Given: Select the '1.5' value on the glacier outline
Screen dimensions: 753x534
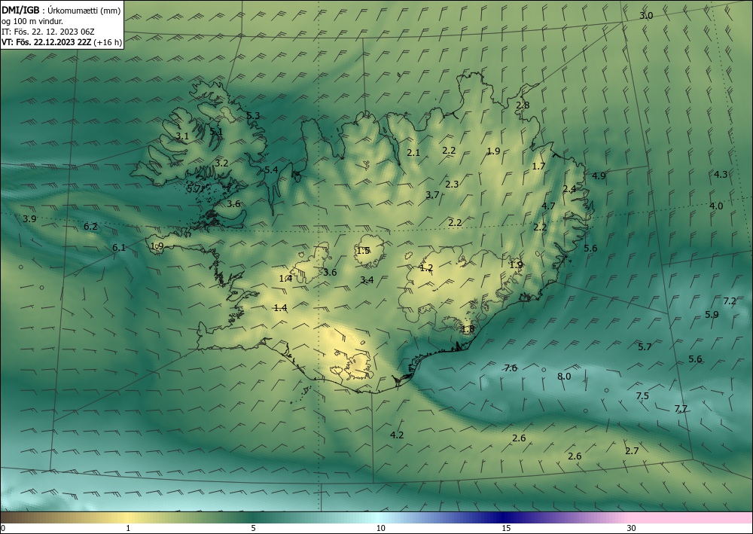Looking at the screenshot, I should [x=363, y=250].
